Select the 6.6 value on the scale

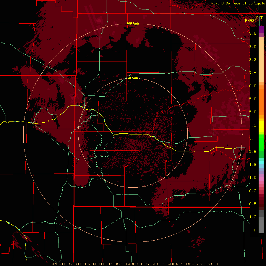(x=253, y=86)
